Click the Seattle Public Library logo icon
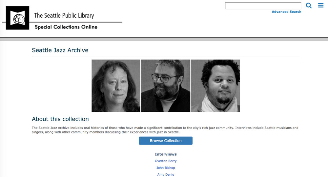 click(x=18, y=18)
